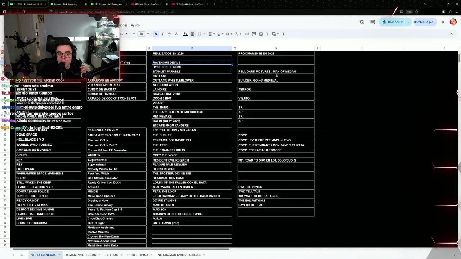Image resolution: width=461 pixels, height=259 pixels.
Task: Click the Compartir share button
Action: click(x=393, y=22)
